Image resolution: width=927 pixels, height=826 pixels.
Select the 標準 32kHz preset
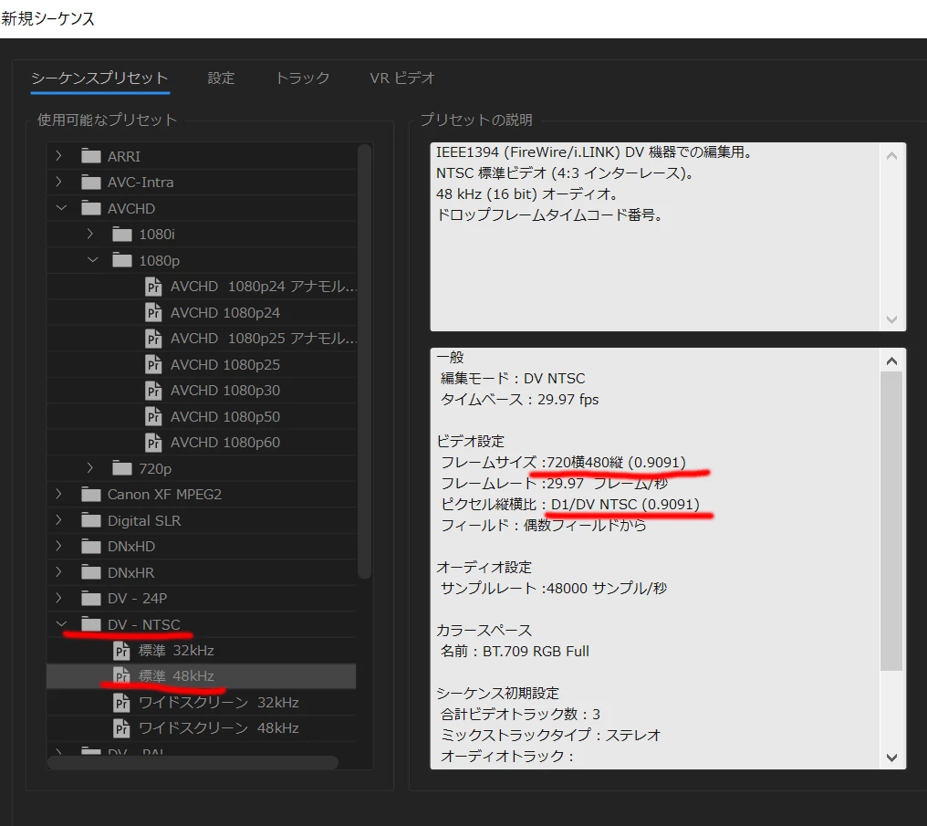pyautogui.click(x=176, y=651)
